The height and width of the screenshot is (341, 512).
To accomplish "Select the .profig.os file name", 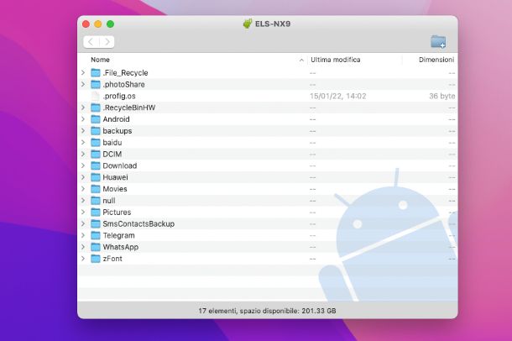I will coord(119,96).
